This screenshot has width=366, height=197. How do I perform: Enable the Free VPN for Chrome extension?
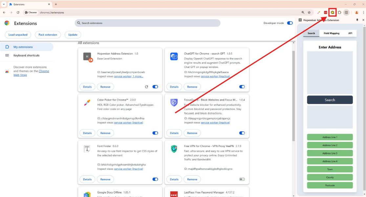click(242, 179)
